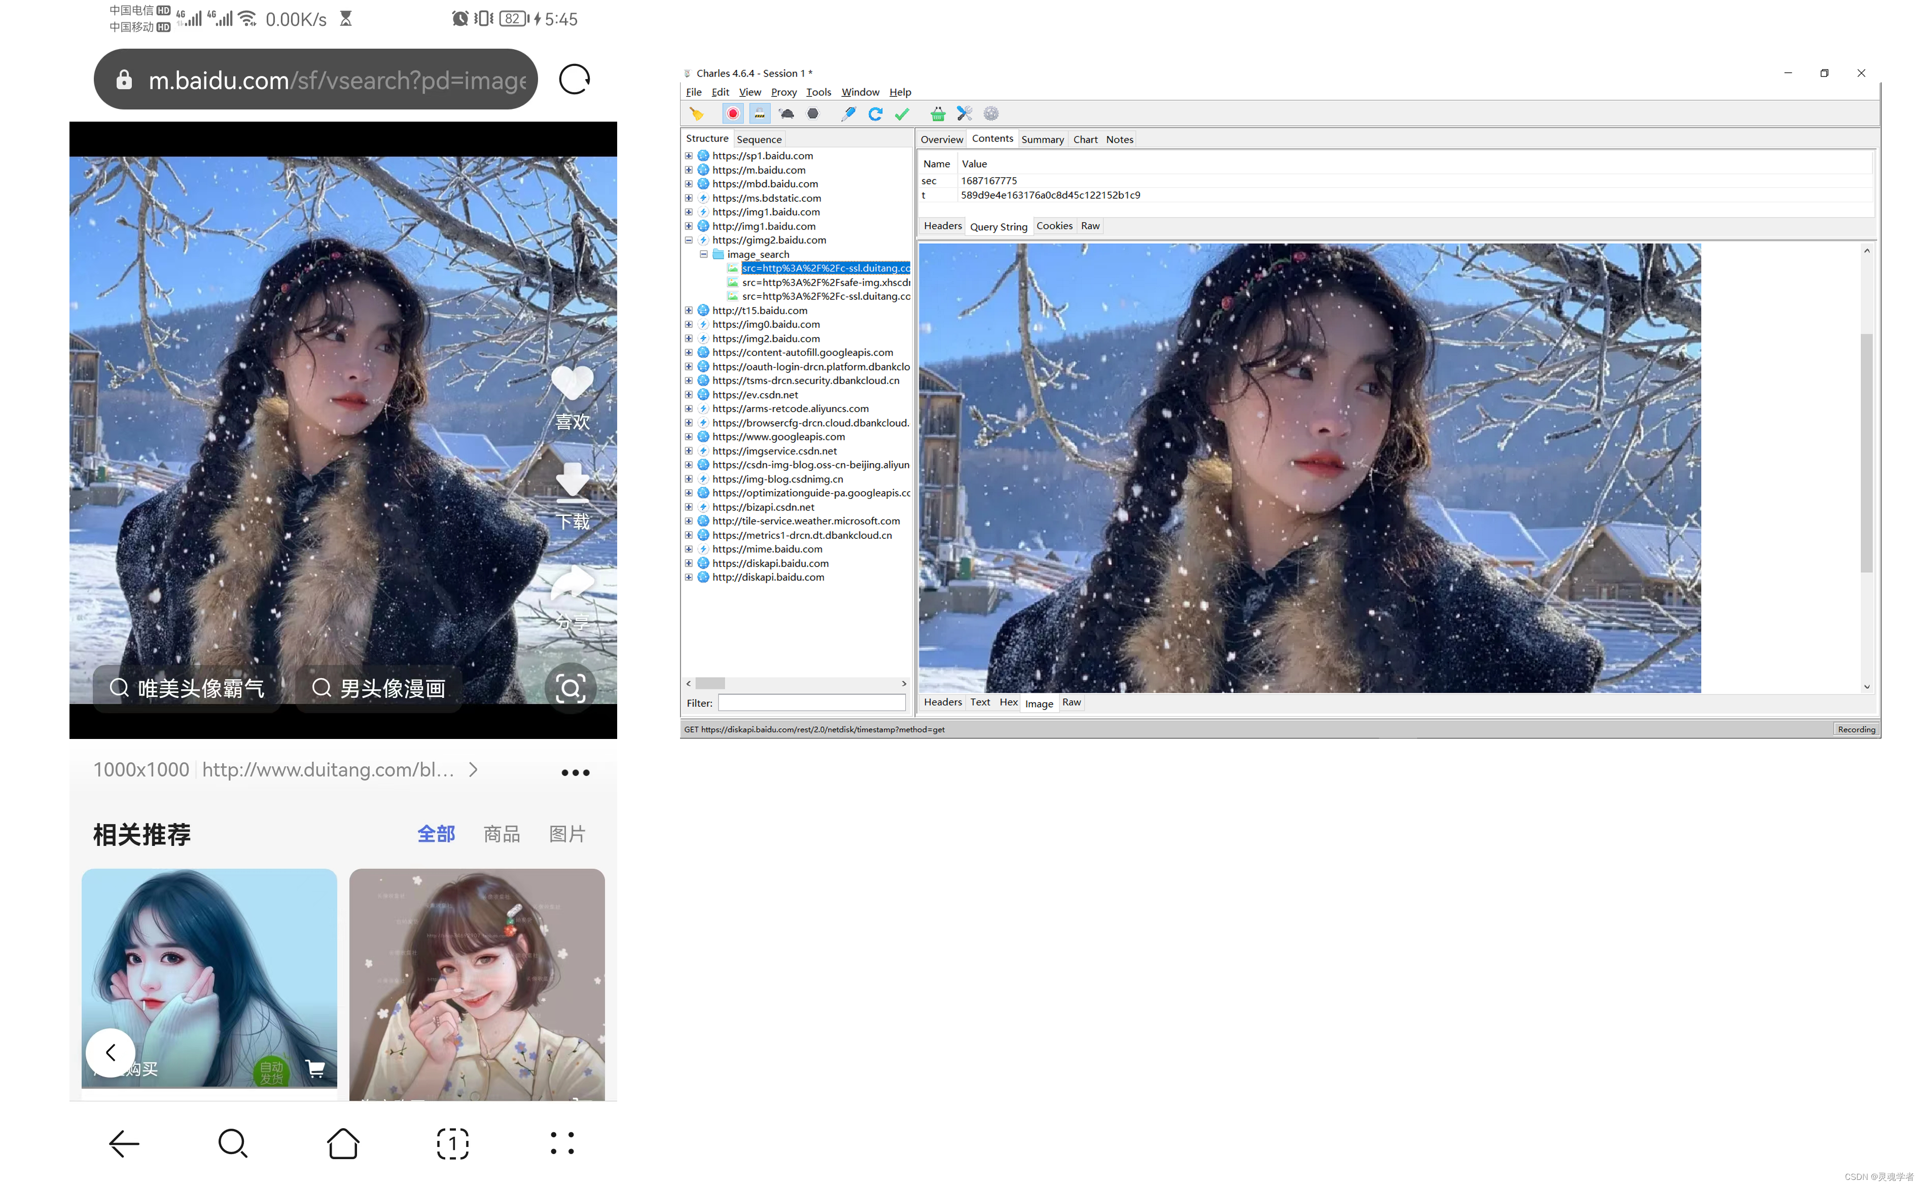The height and width of the screenshot is (1186, 1922).
Task: Switch to the Sequence tab
Action: click(759, 139)
